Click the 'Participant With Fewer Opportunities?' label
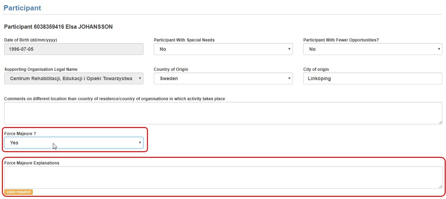 pyautogui.click(x=341, y=40)
